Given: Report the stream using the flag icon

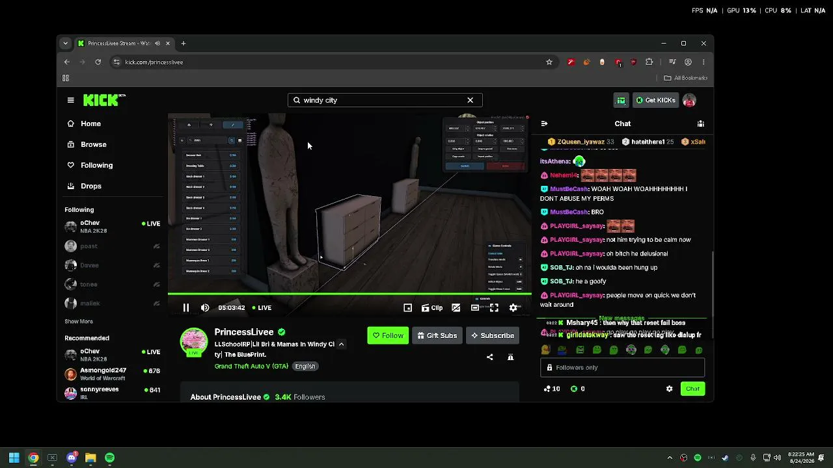Looking at the screenshot, I should point(510,357).
